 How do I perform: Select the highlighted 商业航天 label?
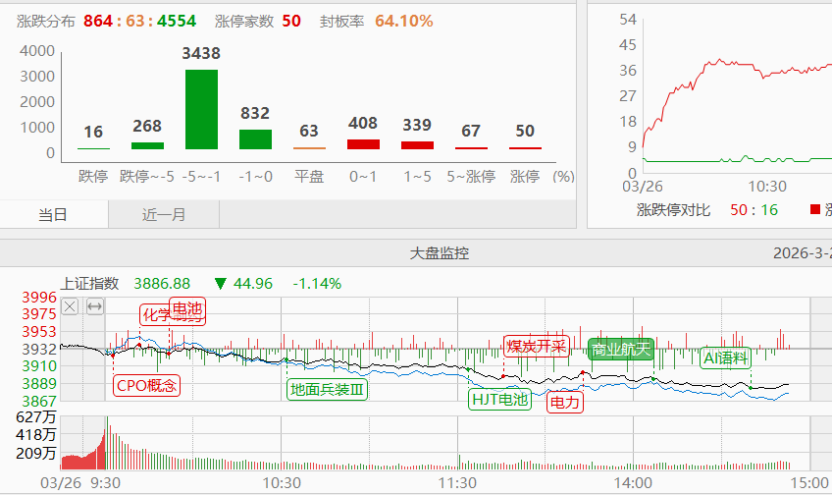[x=620, y=349]
